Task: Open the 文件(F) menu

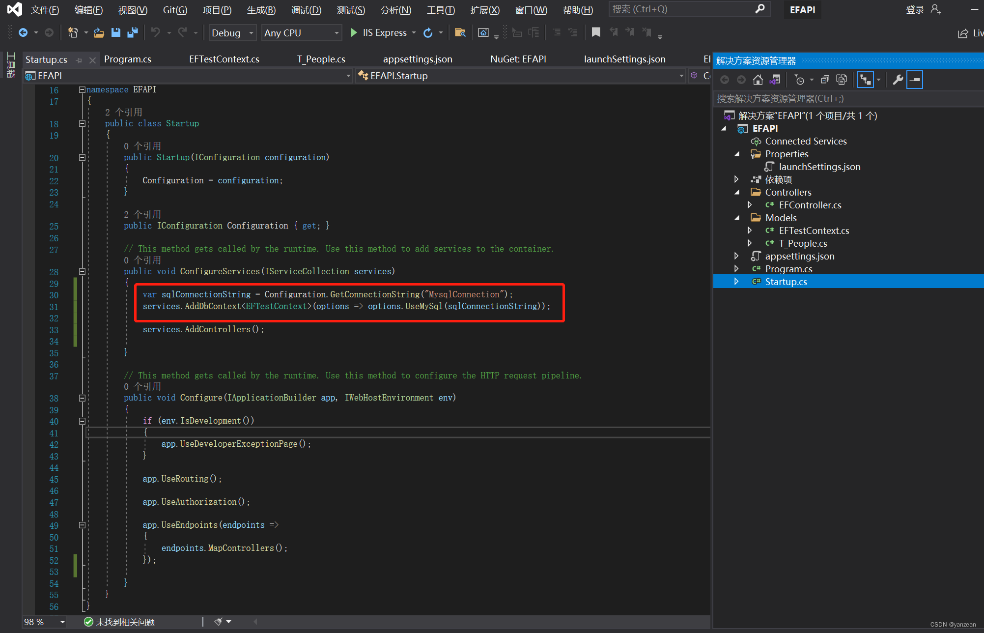Action: (45, 10)
